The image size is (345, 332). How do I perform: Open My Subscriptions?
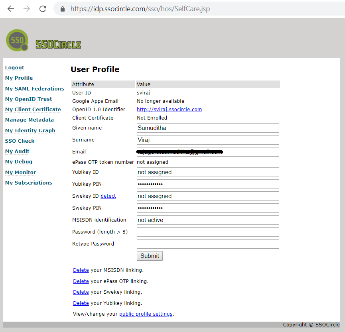28,183
